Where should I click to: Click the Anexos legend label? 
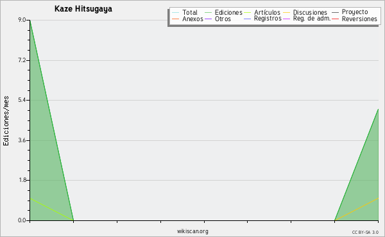(x=193, y=19)
